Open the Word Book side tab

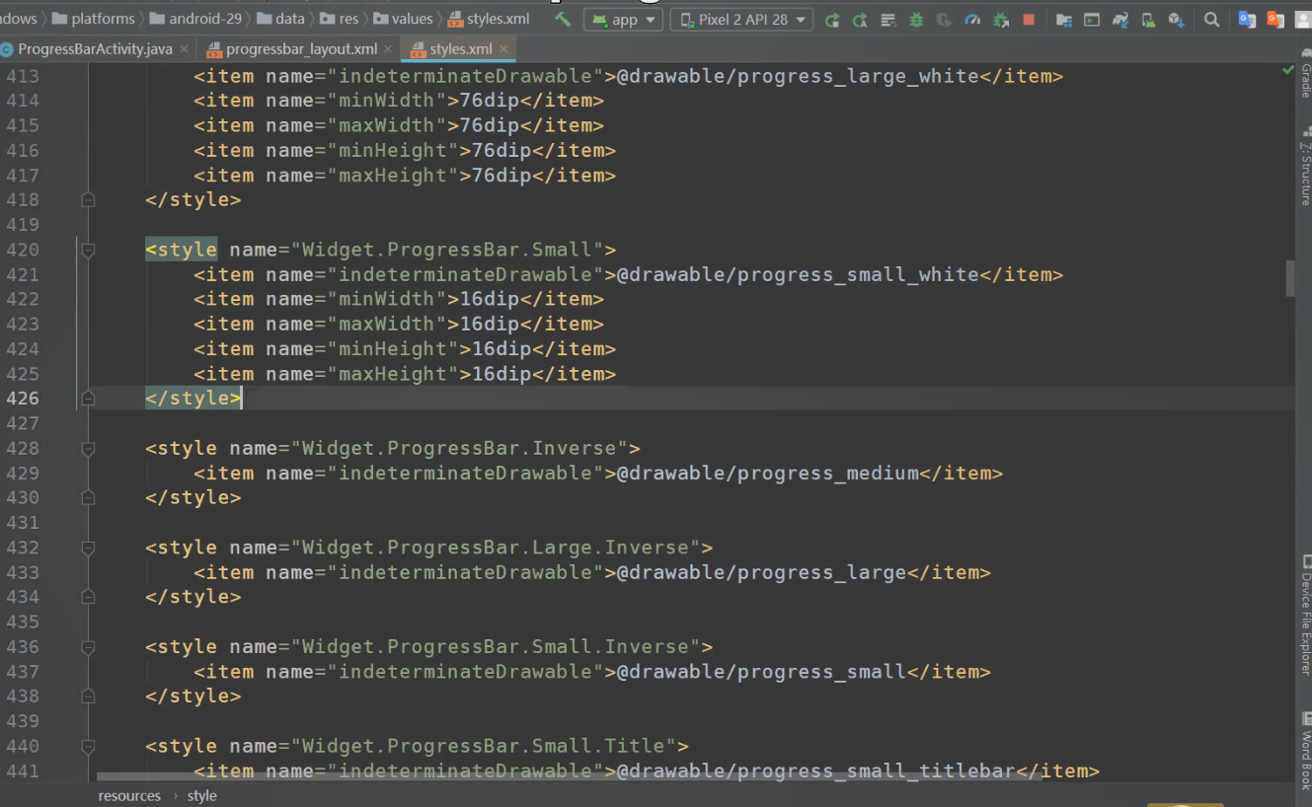[1305, 752]
